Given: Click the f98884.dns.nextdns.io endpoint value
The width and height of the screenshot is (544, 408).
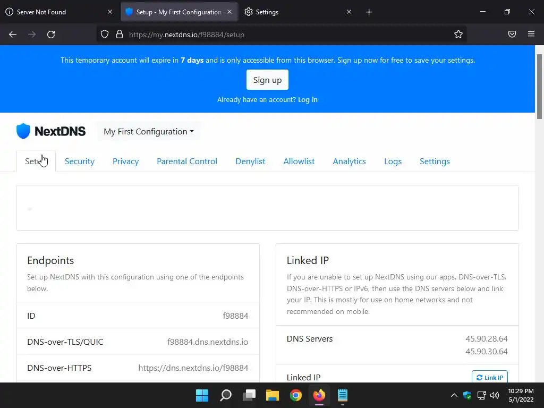Looking at the screenshot, I should 208,342.
